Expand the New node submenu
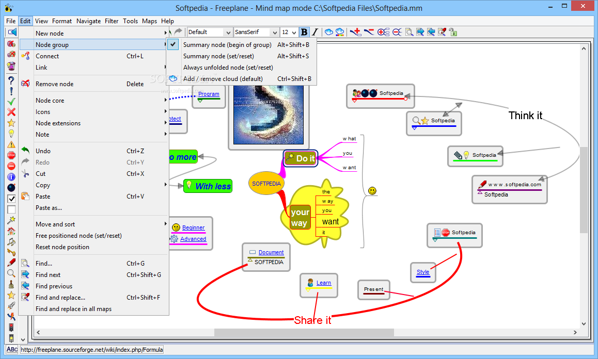 point(94,33)
